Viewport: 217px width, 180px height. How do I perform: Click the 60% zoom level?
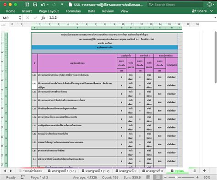coord(207,178)
